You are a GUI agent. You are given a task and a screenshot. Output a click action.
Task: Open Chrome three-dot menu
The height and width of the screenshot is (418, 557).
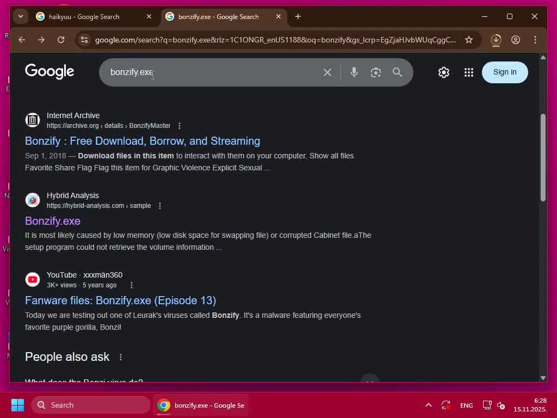(x=535, y=40)
